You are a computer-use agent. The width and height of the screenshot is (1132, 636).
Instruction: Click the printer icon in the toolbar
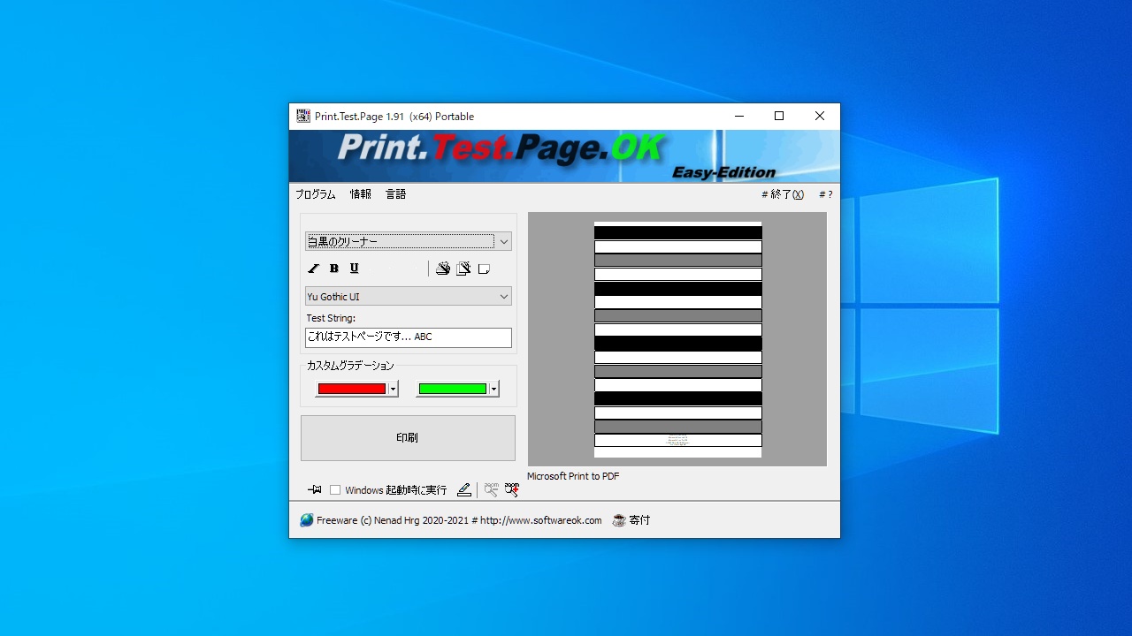[443, 269]
